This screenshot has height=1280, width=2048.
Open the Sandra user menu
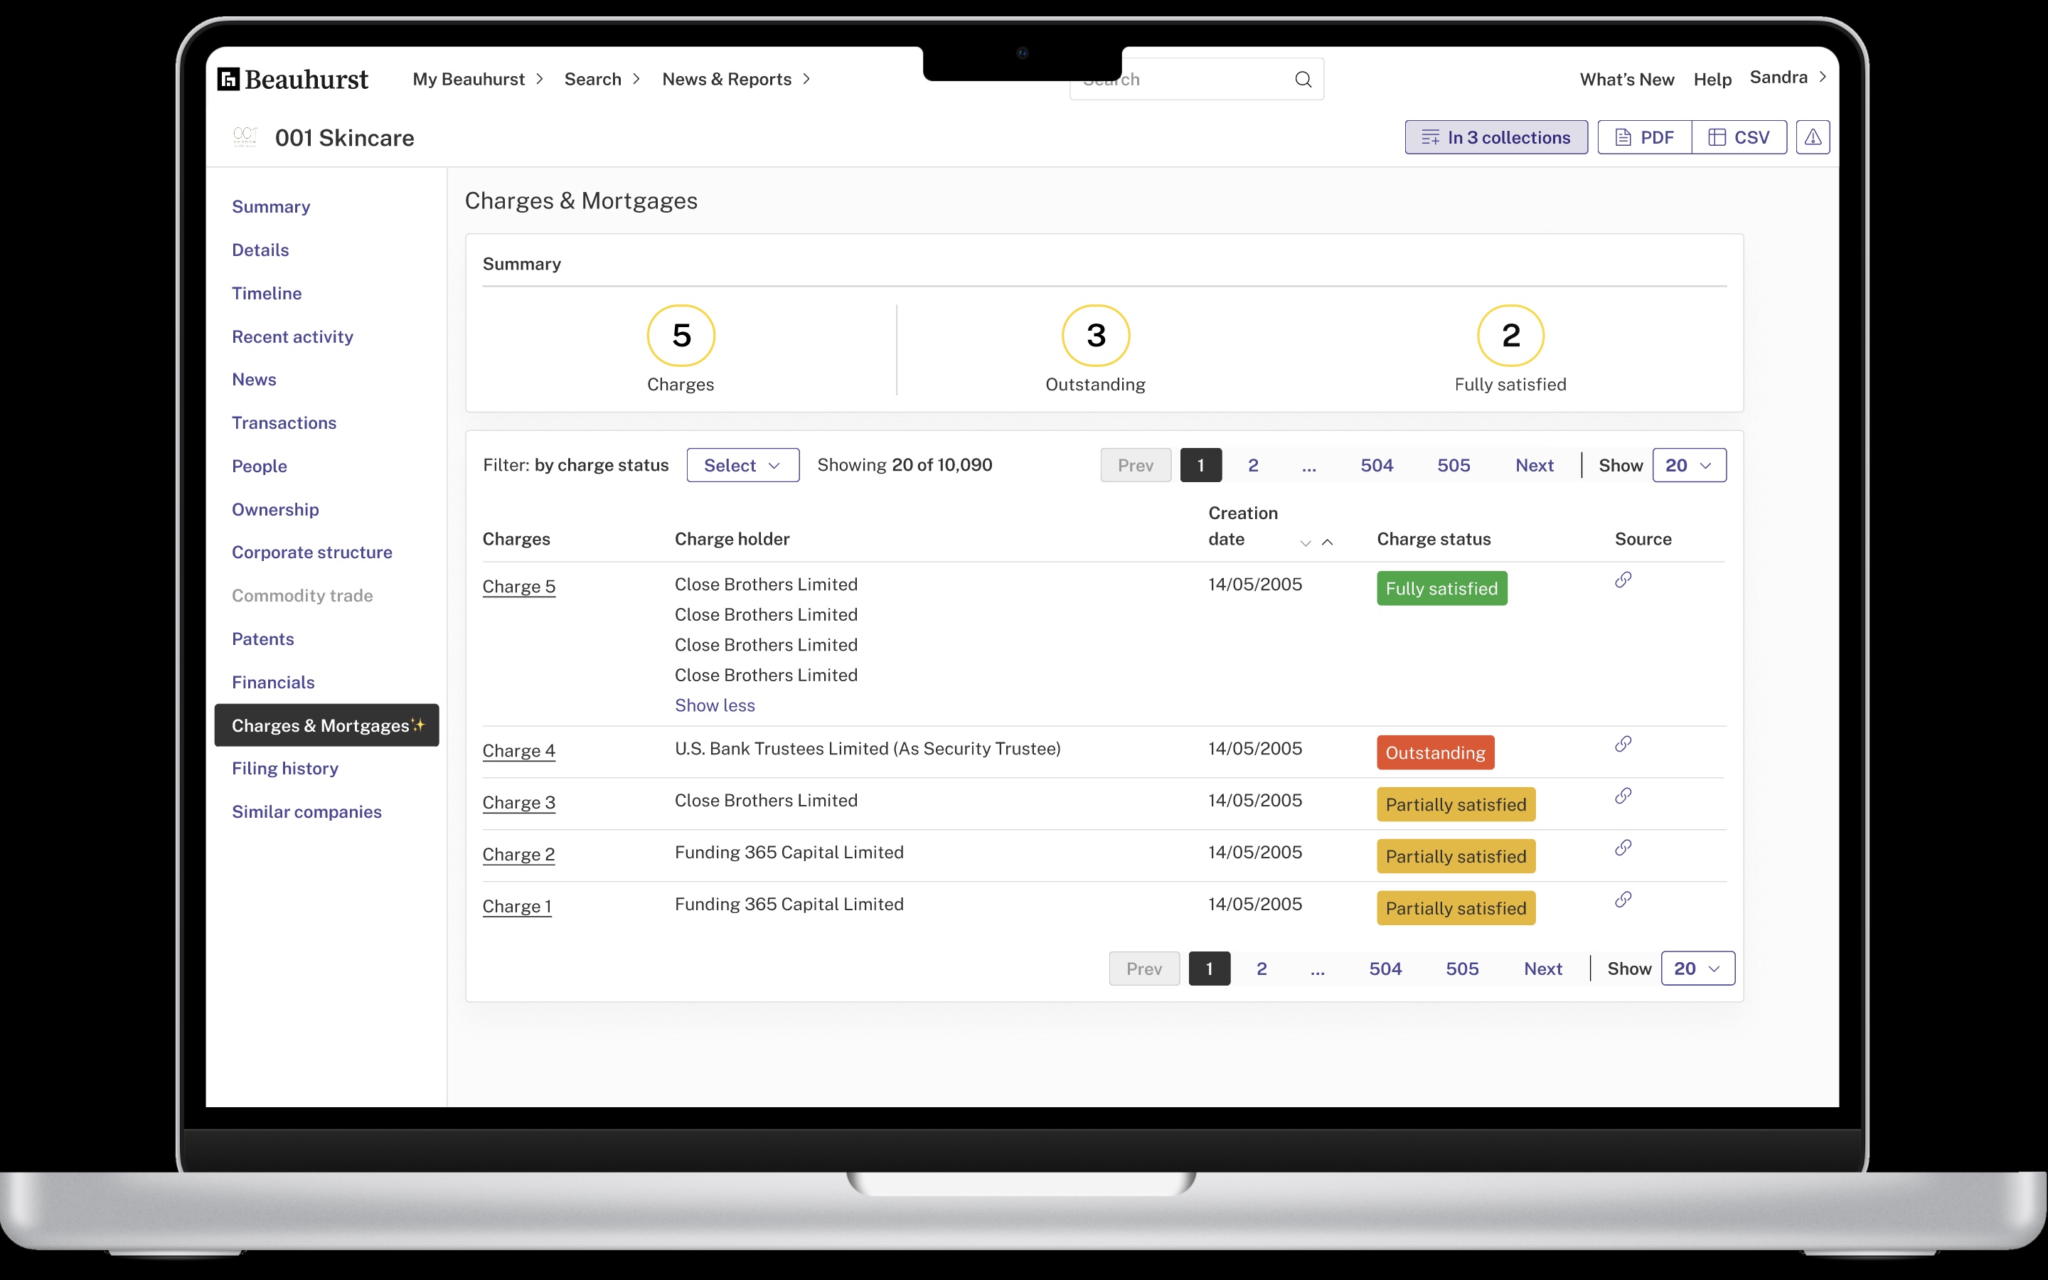[x=1787, y=78]
